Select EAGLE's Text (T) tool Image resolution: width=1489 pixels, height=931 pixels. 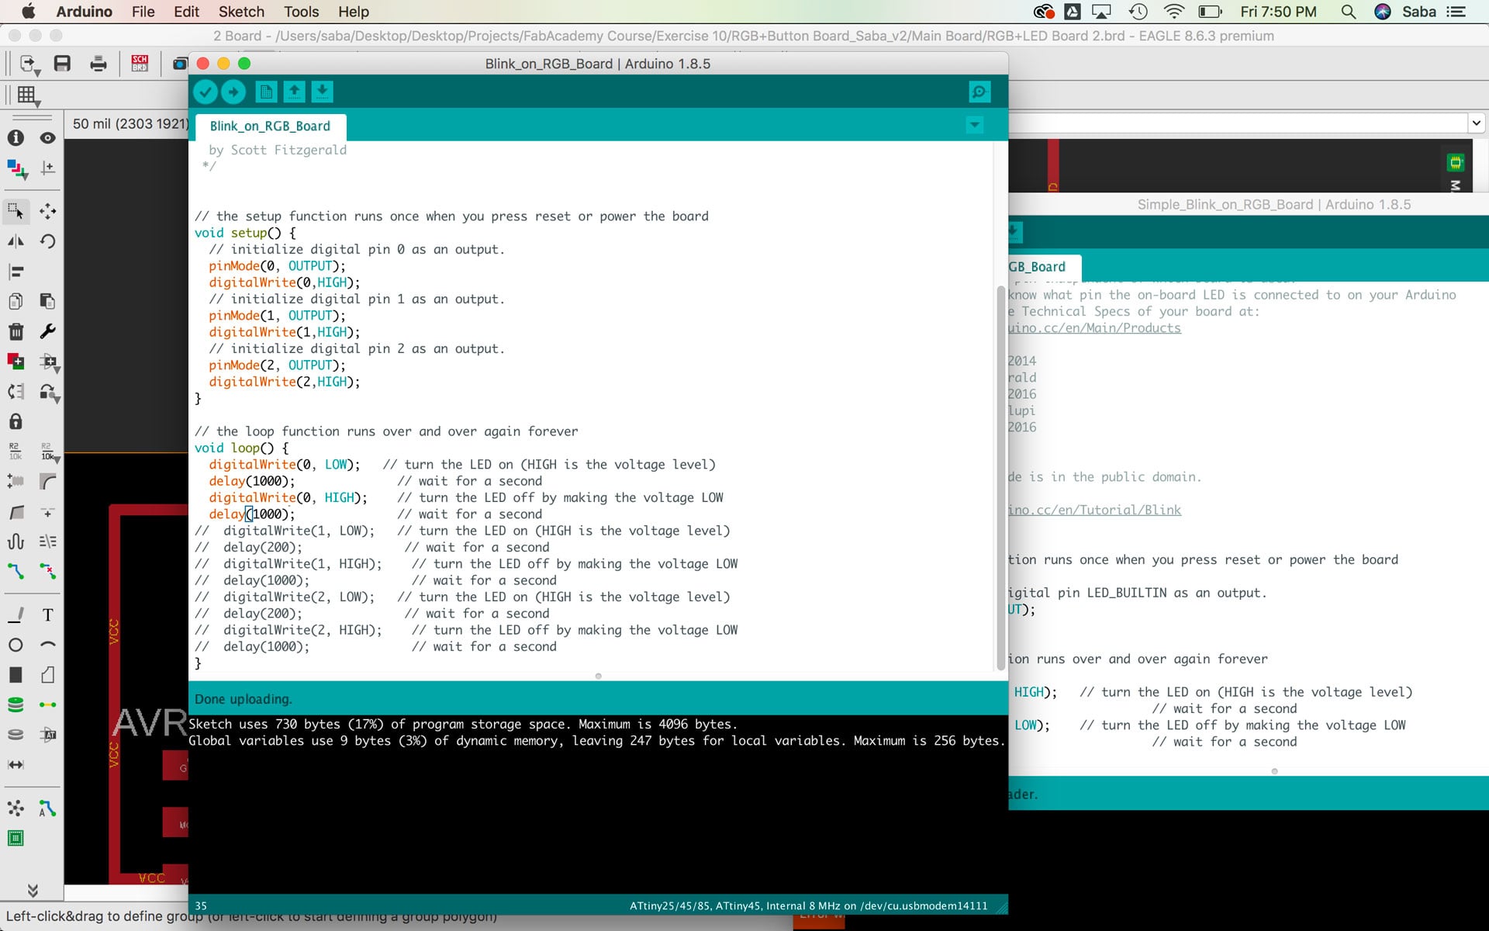[x=48, y=615]
